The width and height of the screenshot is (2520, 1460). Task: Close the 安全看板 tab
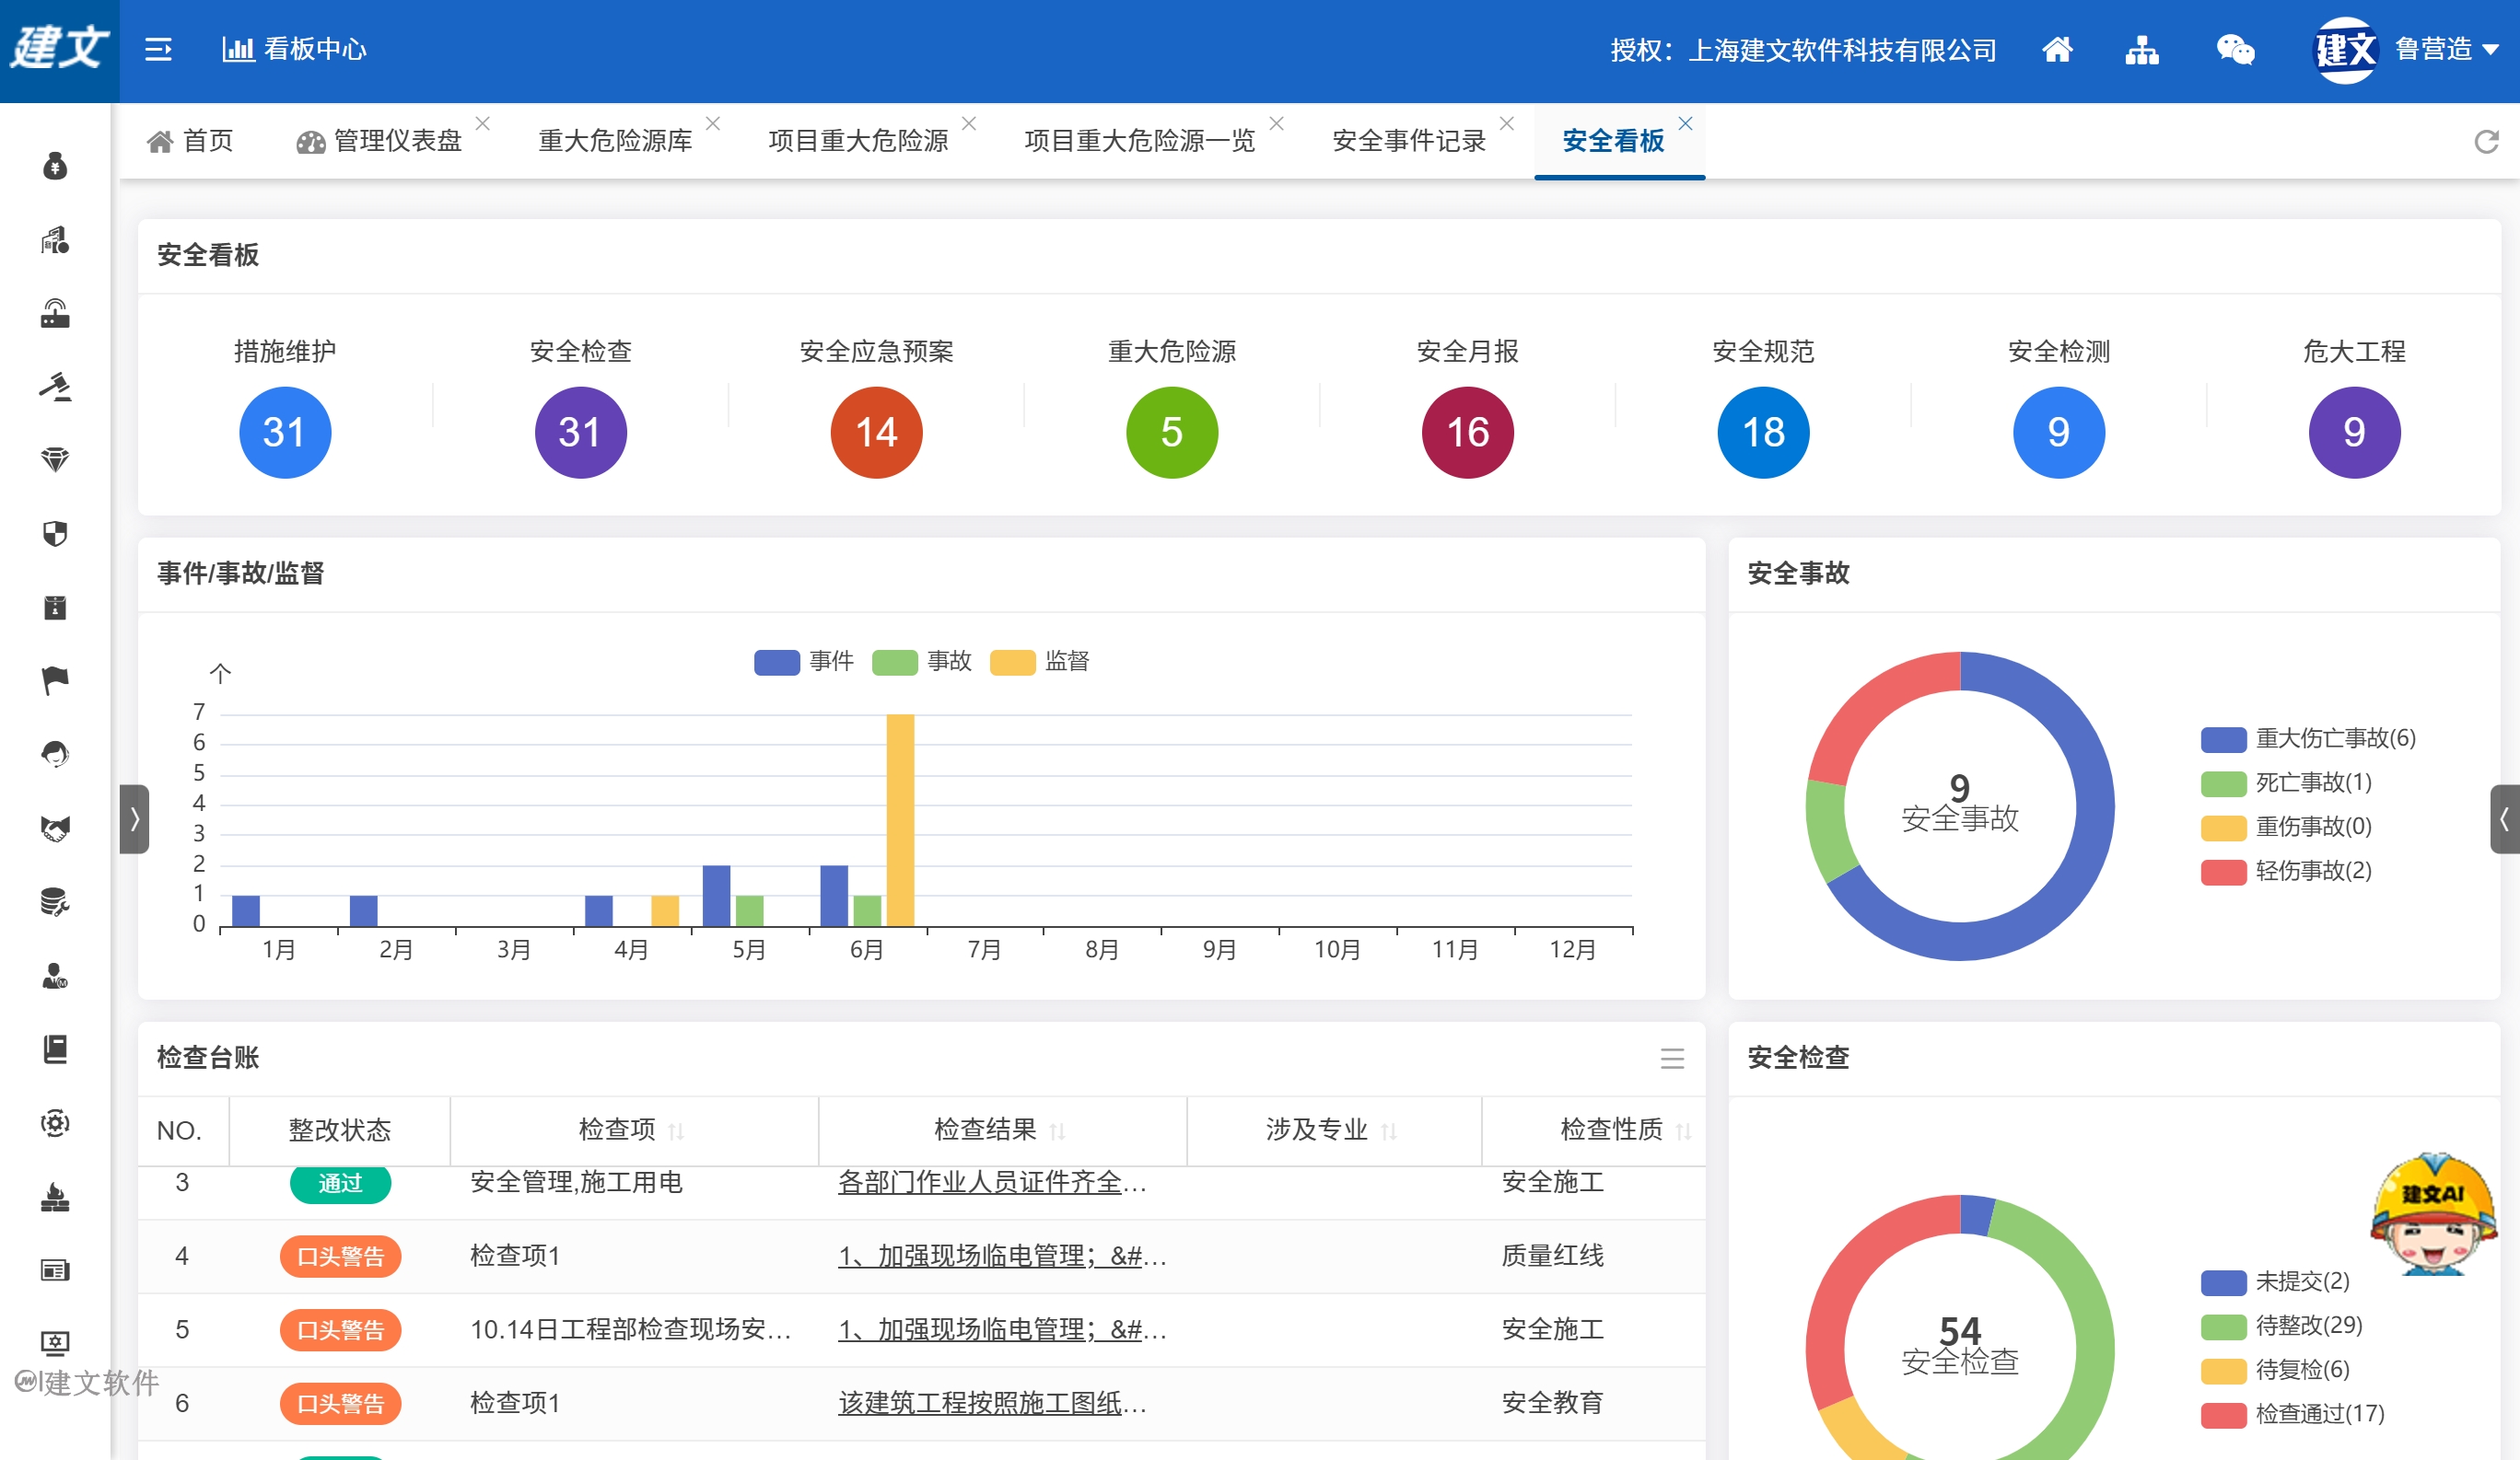coord(1685,123)
